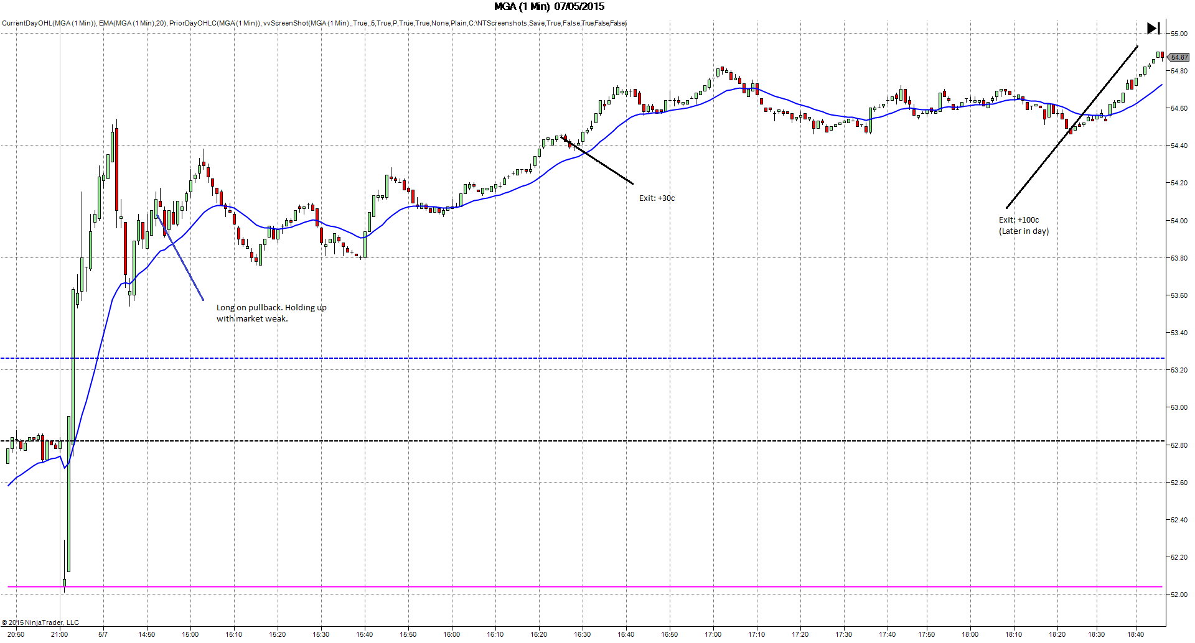The image size is (1195, 643).
Task: Select the blue dashed horizontal level line
Action: click(583, 358)
